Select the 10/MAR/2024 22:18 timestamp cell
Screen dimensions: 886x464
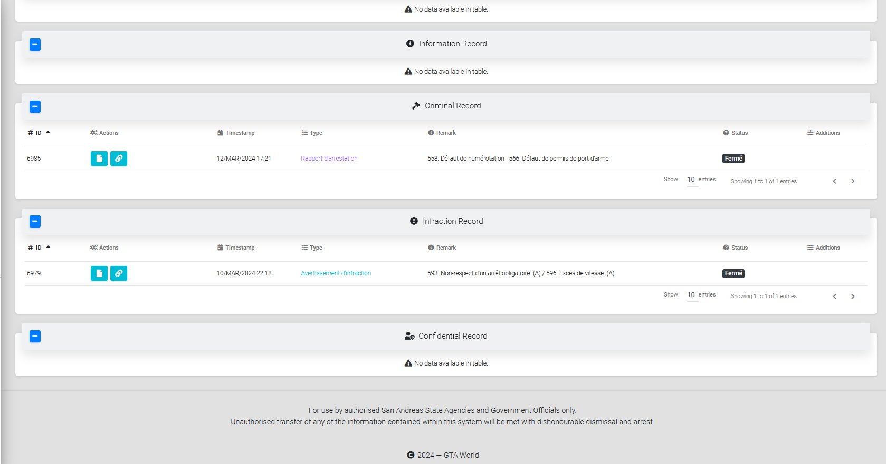pos(244,273)
